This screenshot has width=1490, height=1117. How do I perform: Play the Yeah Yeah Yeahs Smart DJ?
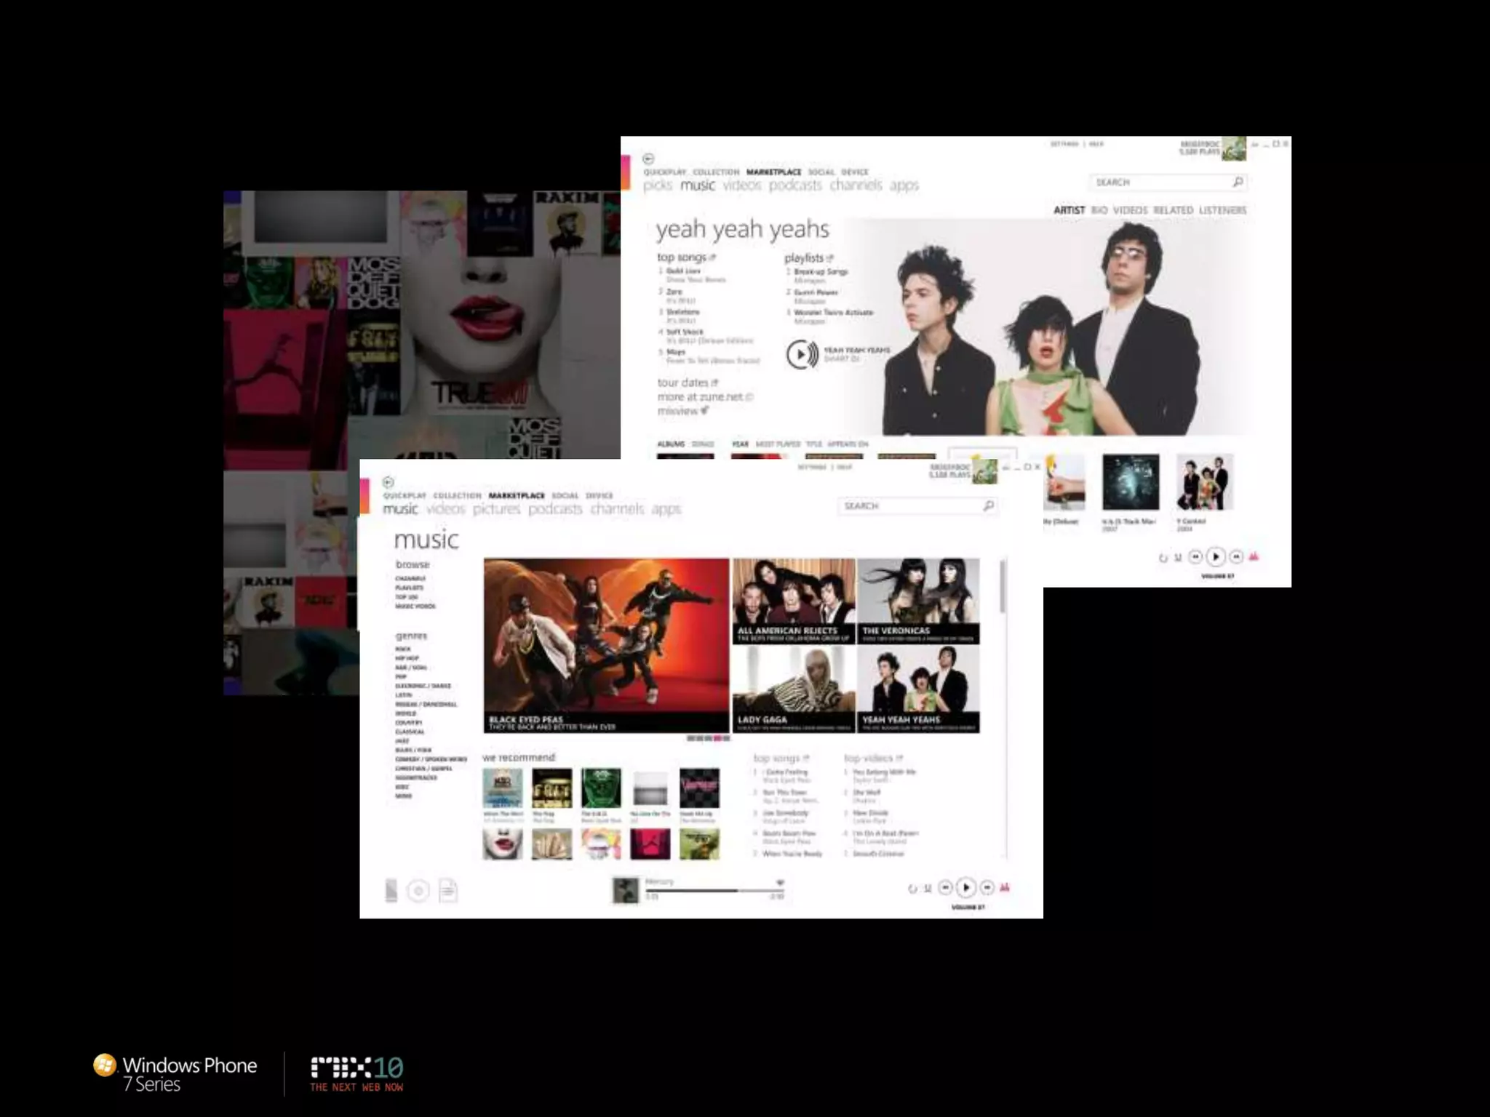click(x=802, y=355)
